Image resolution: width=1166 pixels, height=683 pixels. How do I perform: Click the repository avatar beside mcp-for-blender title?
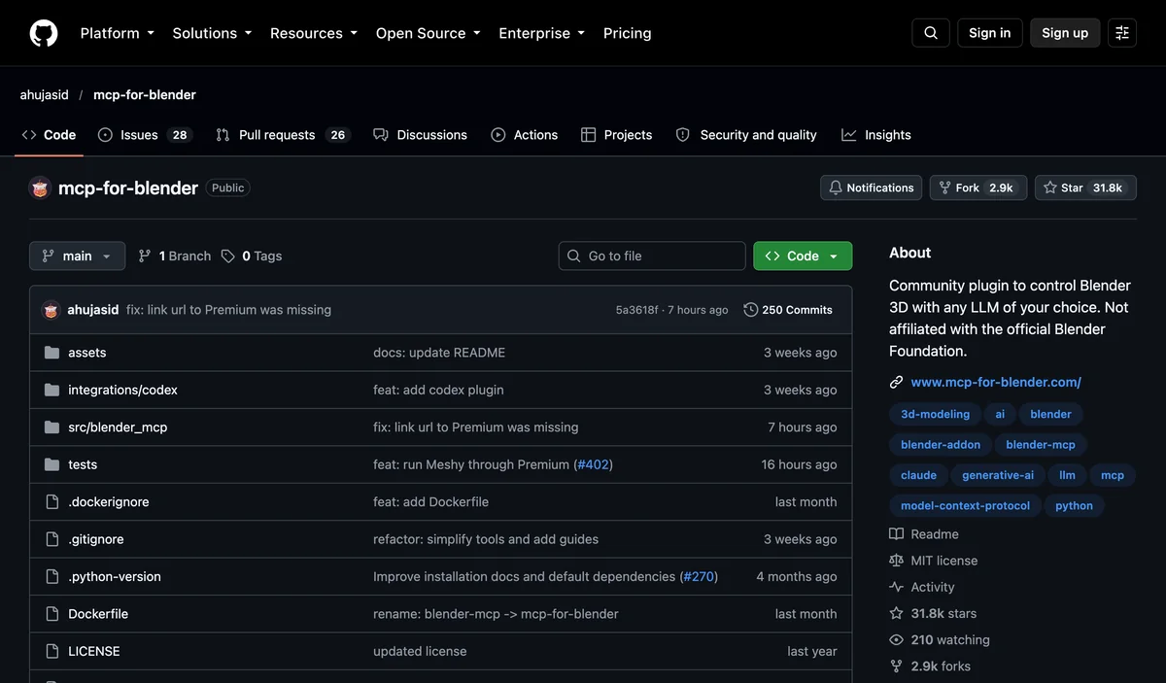40,188
